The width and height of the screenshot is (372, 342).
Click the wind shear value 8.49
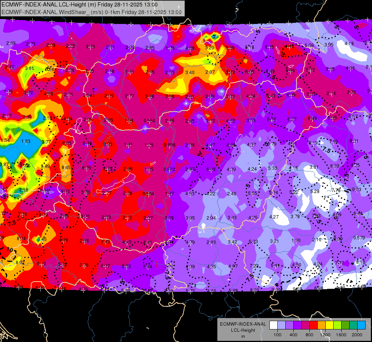270,71
